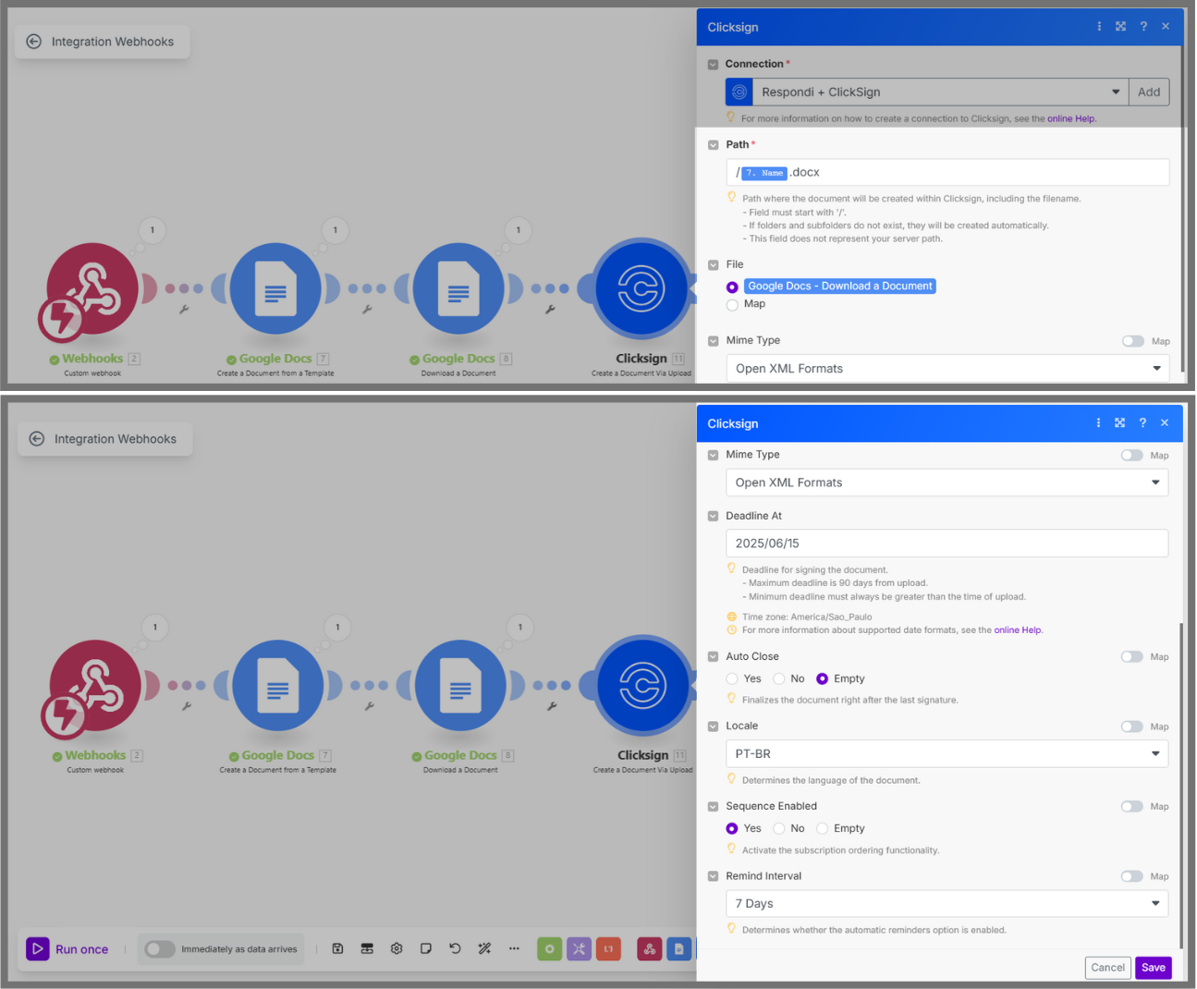
Task: Click Deadline At field showing 2025/06/15
Action: [x=947, y=543]
